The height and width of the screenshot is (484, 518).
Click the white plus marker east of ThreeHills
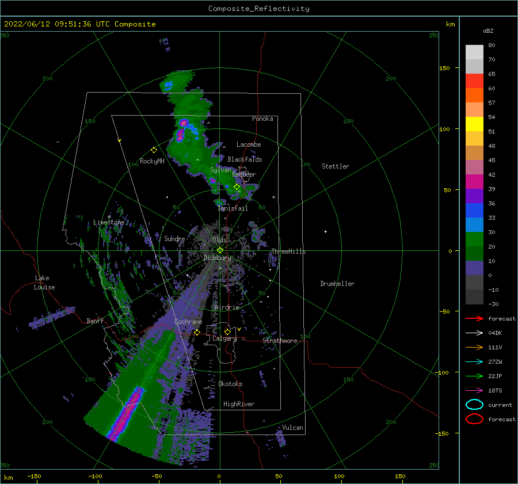[x=325, y=231]
